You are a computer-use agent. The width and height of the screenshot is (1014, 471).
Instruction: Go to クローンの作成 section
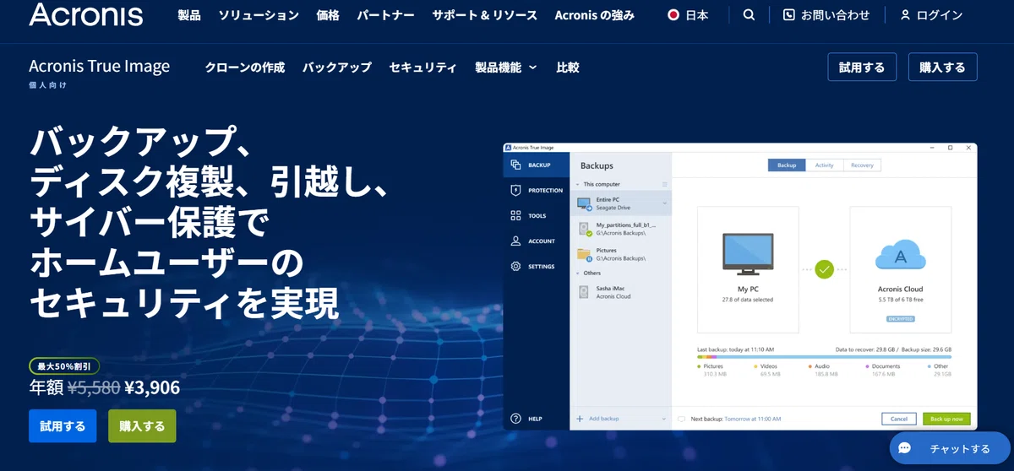(x=245, y=68)
